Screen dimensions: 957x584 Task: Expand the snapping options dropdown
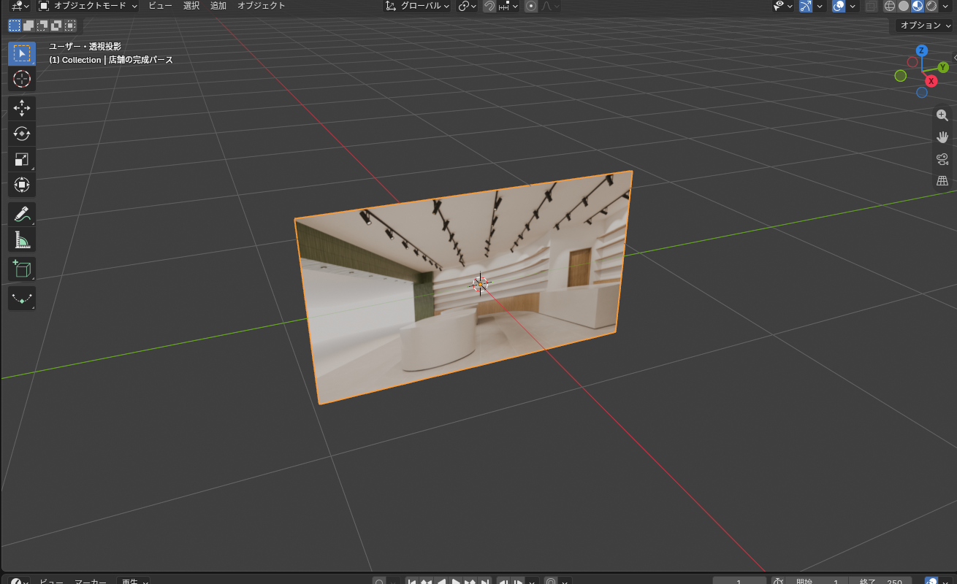click(x=509, y=6)
